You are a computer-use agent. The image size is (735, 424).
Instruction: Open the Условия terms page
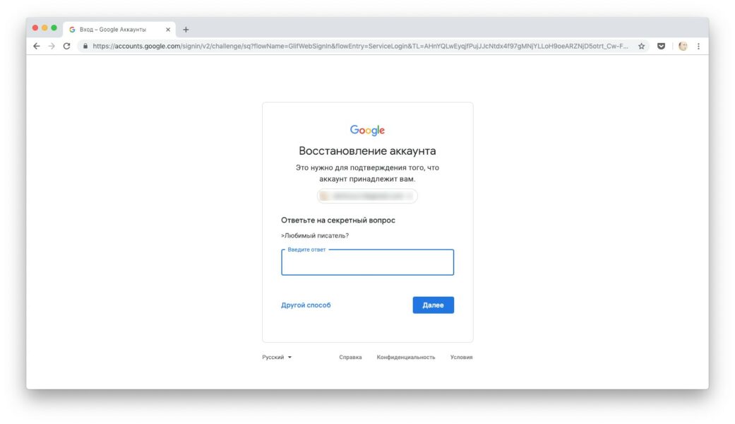pos(462,357)
